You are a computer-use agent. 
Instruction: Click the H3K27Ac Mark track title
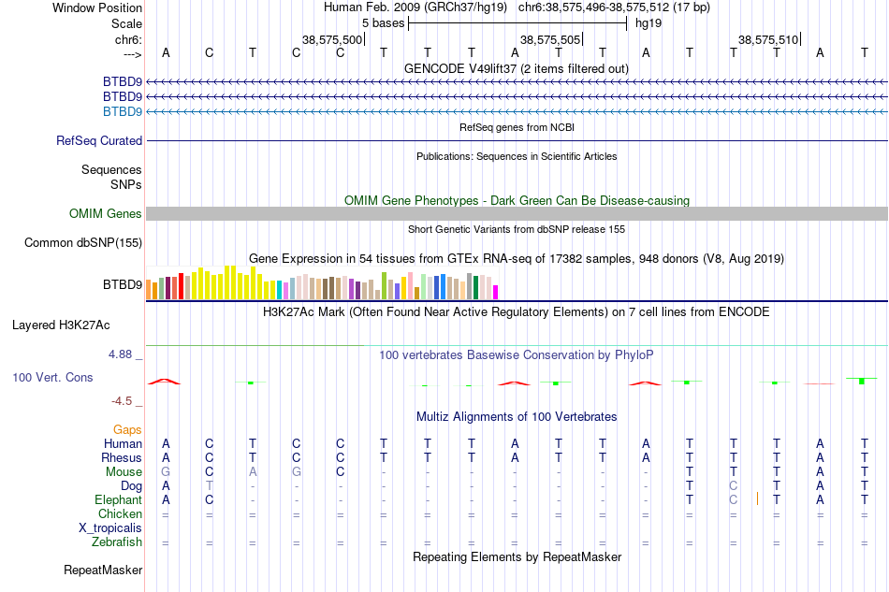click(516, 312)
